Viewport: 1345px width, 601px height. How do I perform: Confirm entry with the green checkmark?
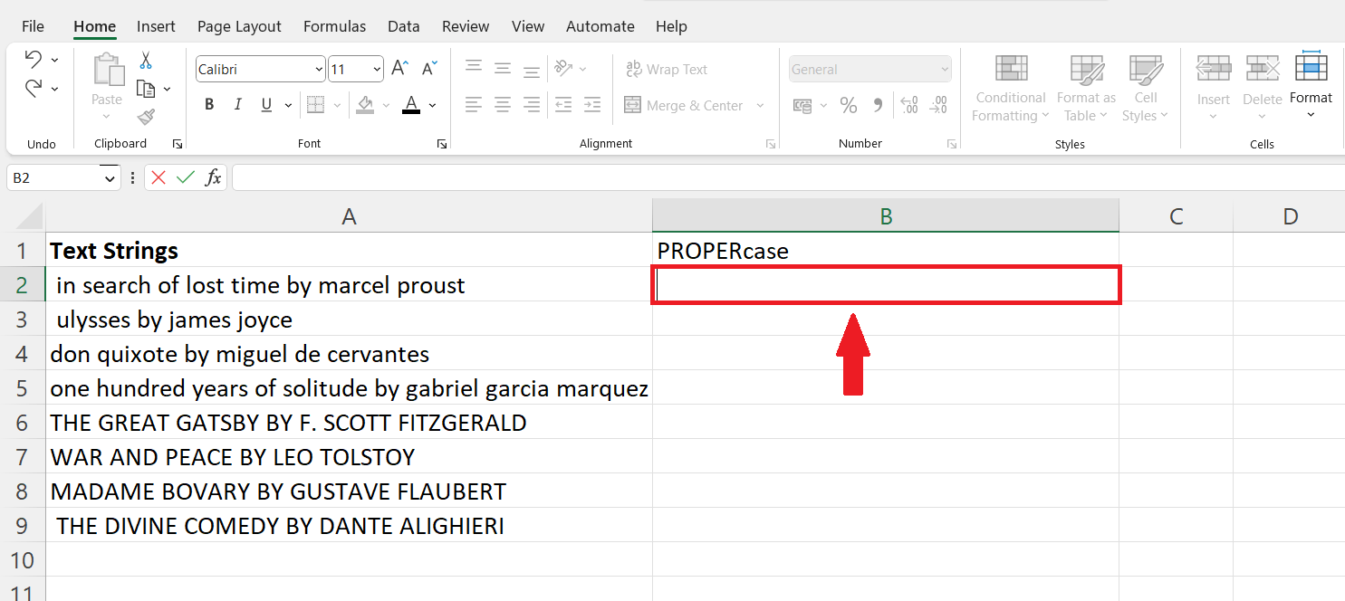[186, 177]
